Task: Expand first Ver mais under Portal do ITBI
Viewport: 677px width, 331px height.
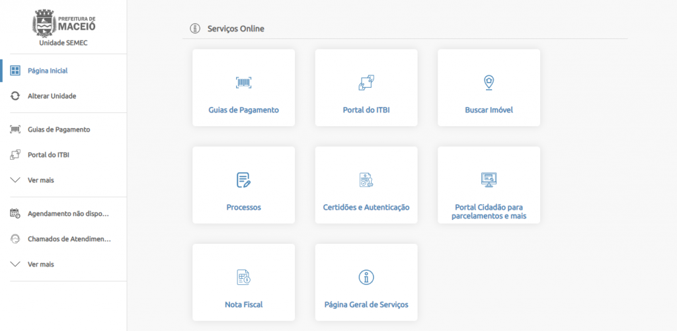Action: 32,180
